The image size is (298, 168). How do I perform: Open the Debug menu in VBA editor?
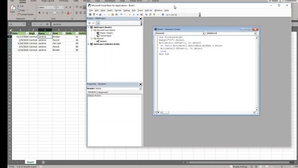(x=126, y=10)
